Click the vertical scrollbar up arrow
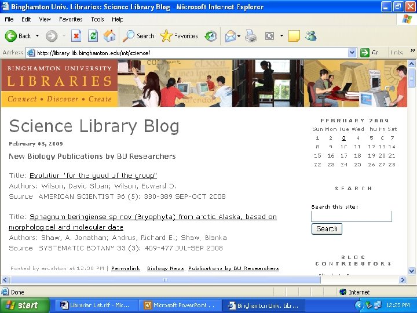This screenshot has width=417, height=313. point(411,64)
